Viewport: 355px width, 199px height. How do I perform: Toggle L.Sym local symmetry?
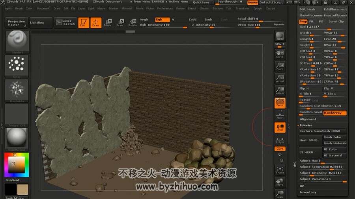point(280,140)
